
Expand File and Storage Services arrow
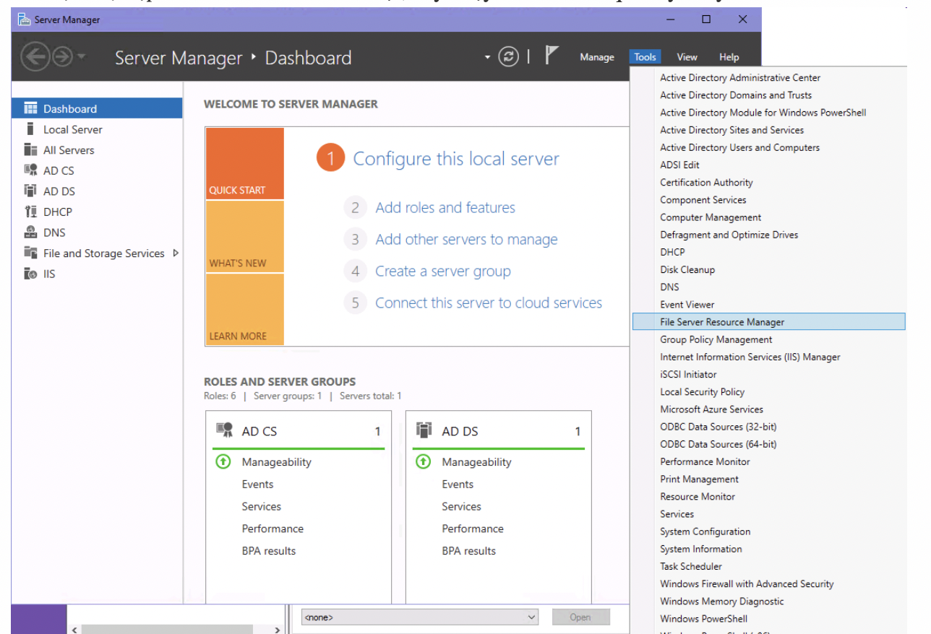pos(176,253)
